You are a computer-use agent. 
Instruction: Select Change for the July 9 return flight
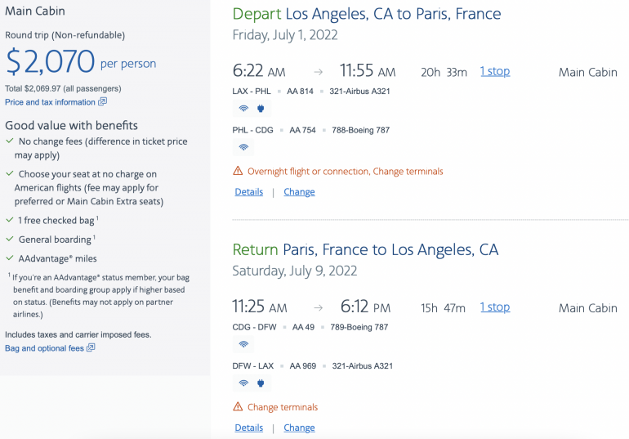[x=299, y=428]
